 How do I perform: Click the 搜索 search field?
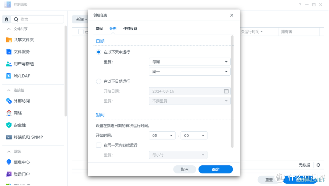point(38,19)
